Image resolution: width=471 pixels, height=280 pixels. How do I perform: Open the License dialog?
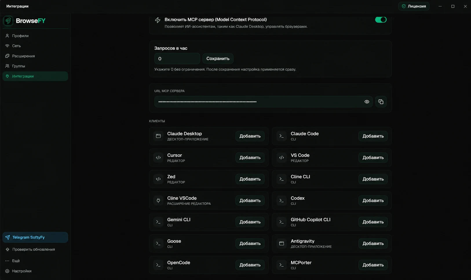414,6
